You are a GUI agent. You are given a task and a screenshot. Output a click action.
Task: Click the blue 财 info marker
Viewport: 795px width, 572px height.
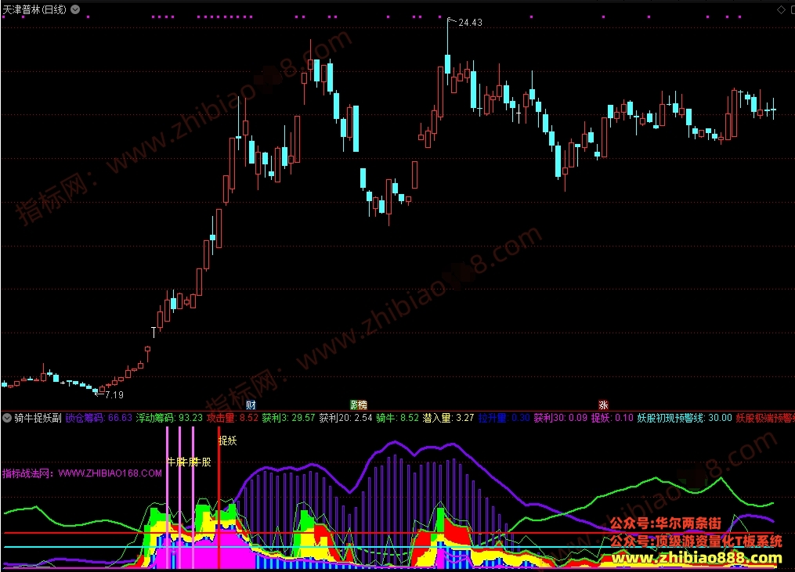point(251,405)
